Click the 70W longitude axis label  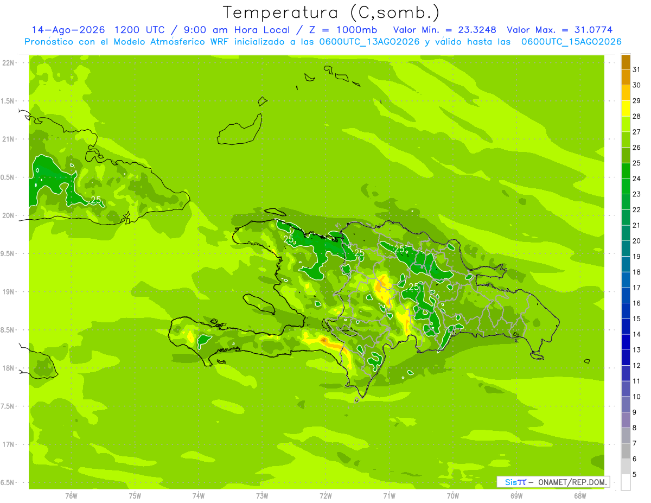[453, 496]
